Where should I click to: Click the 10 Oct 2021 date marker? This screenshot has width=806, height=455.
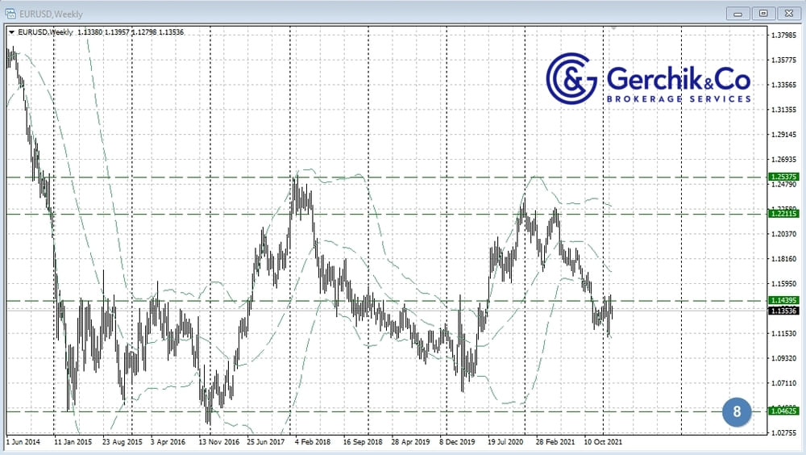click(x=602, y=442)
